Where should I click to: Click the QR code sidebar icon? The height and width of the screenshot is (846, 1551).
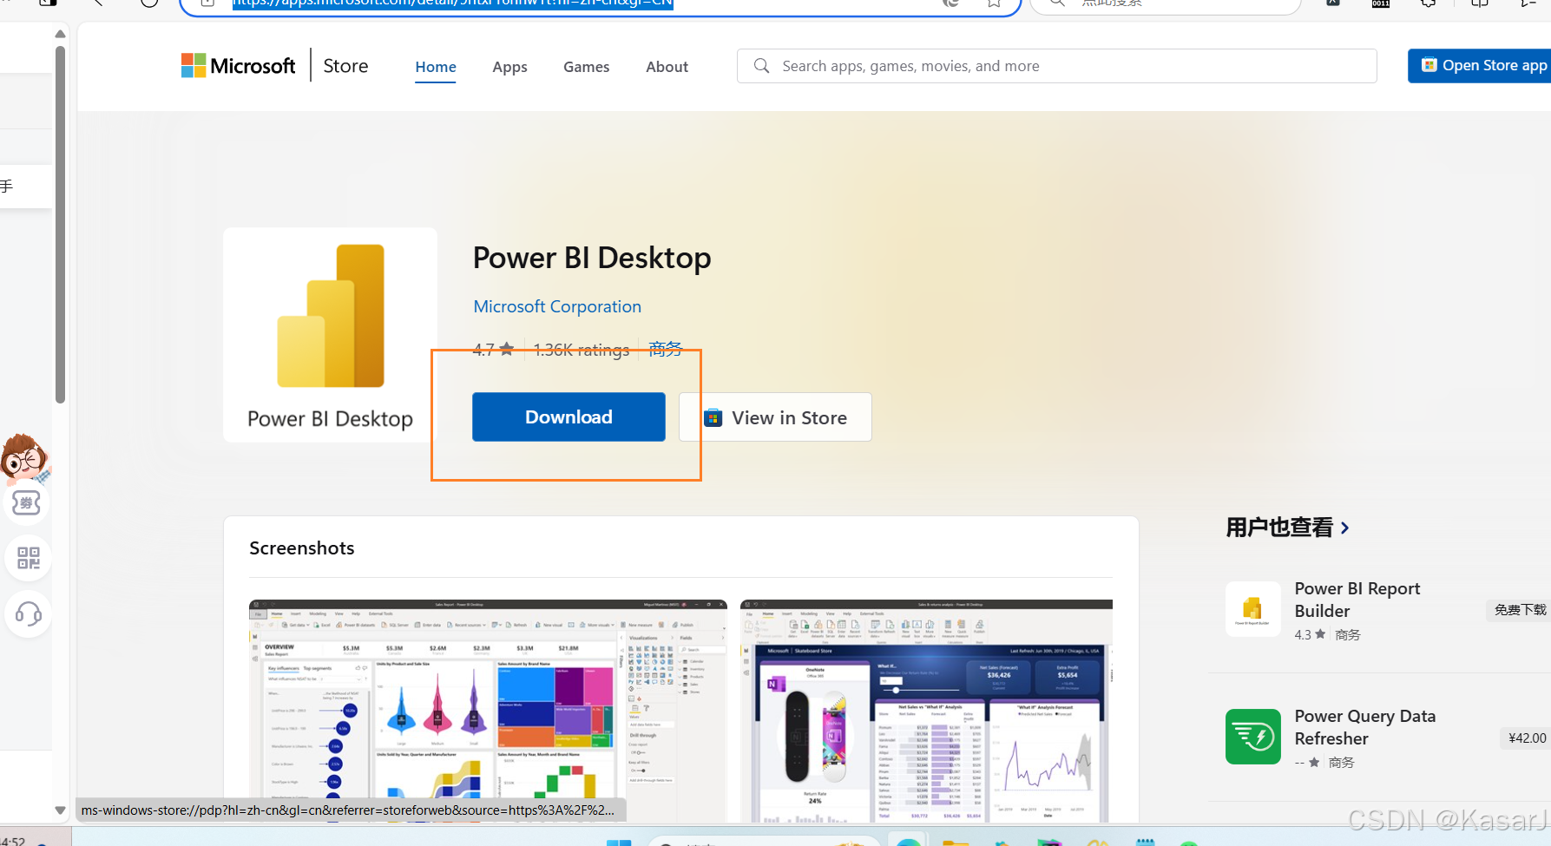click(x=28, y=558)
